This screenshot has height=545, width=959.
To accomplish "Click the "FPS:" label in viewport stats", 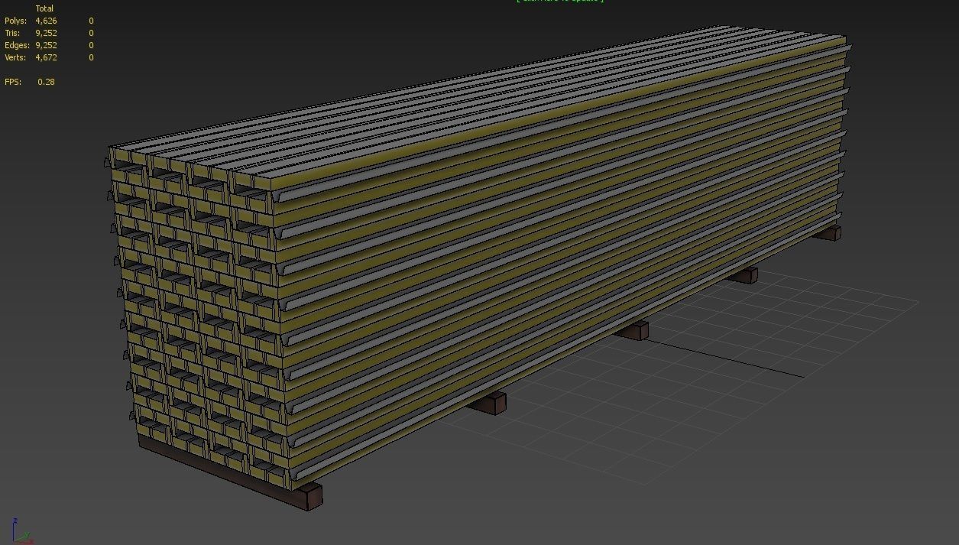I will [x=13, y=82].
